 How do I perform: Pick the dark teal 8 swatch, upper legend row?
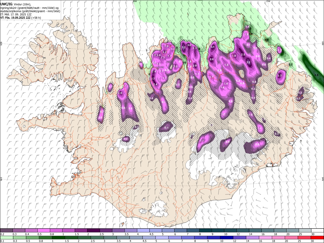205,231
